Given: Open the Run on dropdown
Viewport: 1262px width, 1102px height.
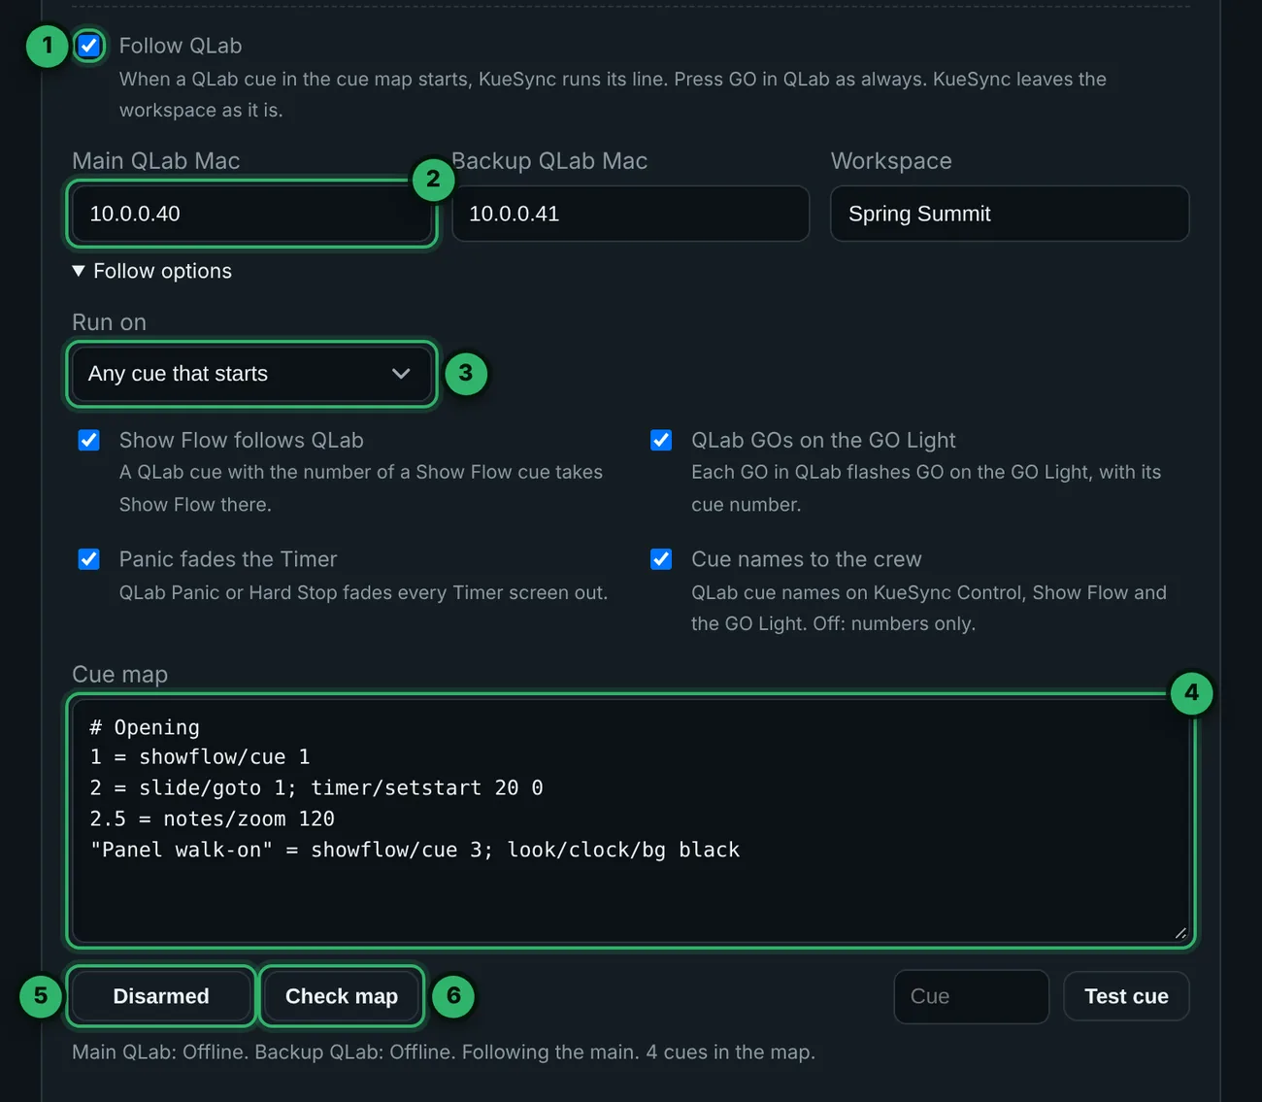Looking at the screenshot, I should pyautogui.click(x=251, y=374).
